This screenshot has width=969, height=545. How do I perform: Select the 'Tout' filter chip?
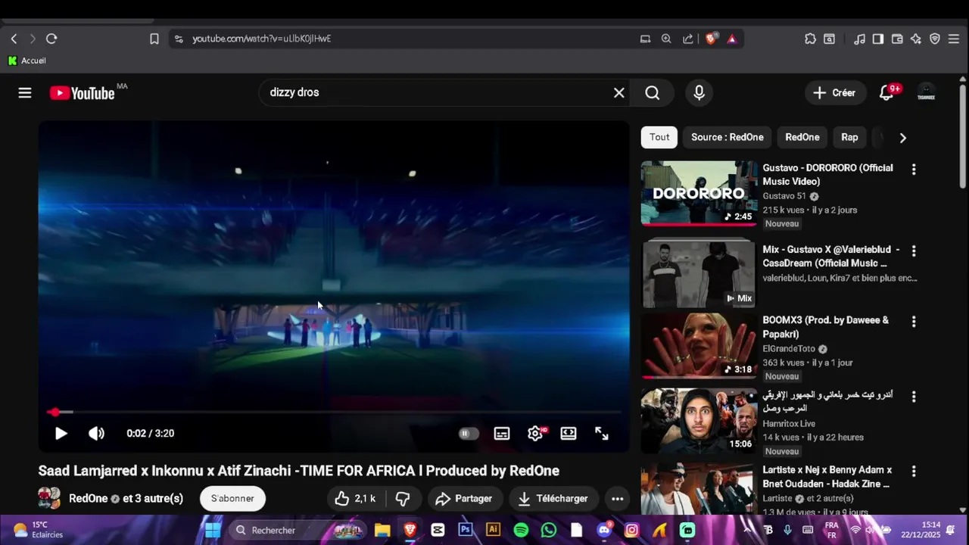click(659, 137)
